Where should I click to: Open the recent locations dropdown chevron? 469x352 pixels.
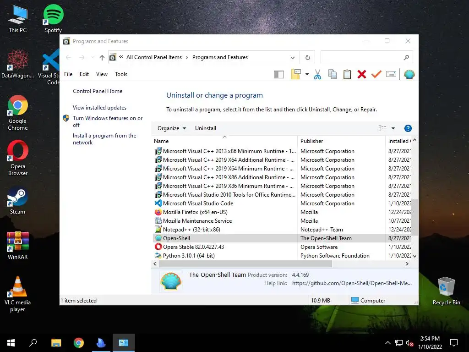click(x=93, y=57)
